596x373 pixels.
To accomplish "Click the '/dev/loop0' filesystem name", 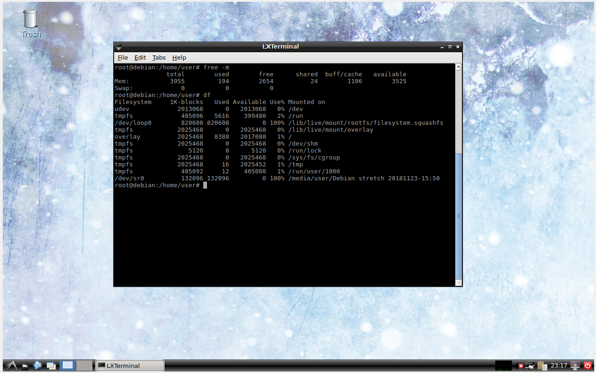I will (x=133, y=123).
